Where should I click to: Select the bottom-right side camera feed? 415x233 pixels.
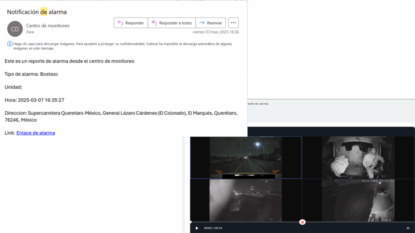click(x=358, y=200)
